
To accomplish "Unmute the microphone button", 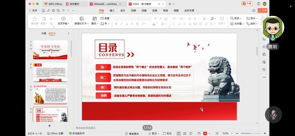I will coord(273,115).
